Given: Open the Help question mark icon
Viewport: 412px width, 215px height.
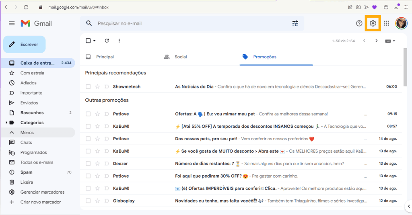Looking at the screenshot, I should click(359, 23).
